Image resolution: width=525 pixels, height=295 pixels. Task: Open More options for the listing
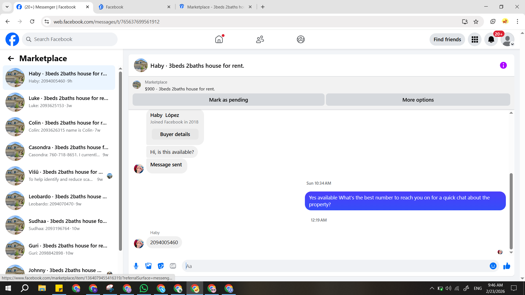[x=418, y=100]
